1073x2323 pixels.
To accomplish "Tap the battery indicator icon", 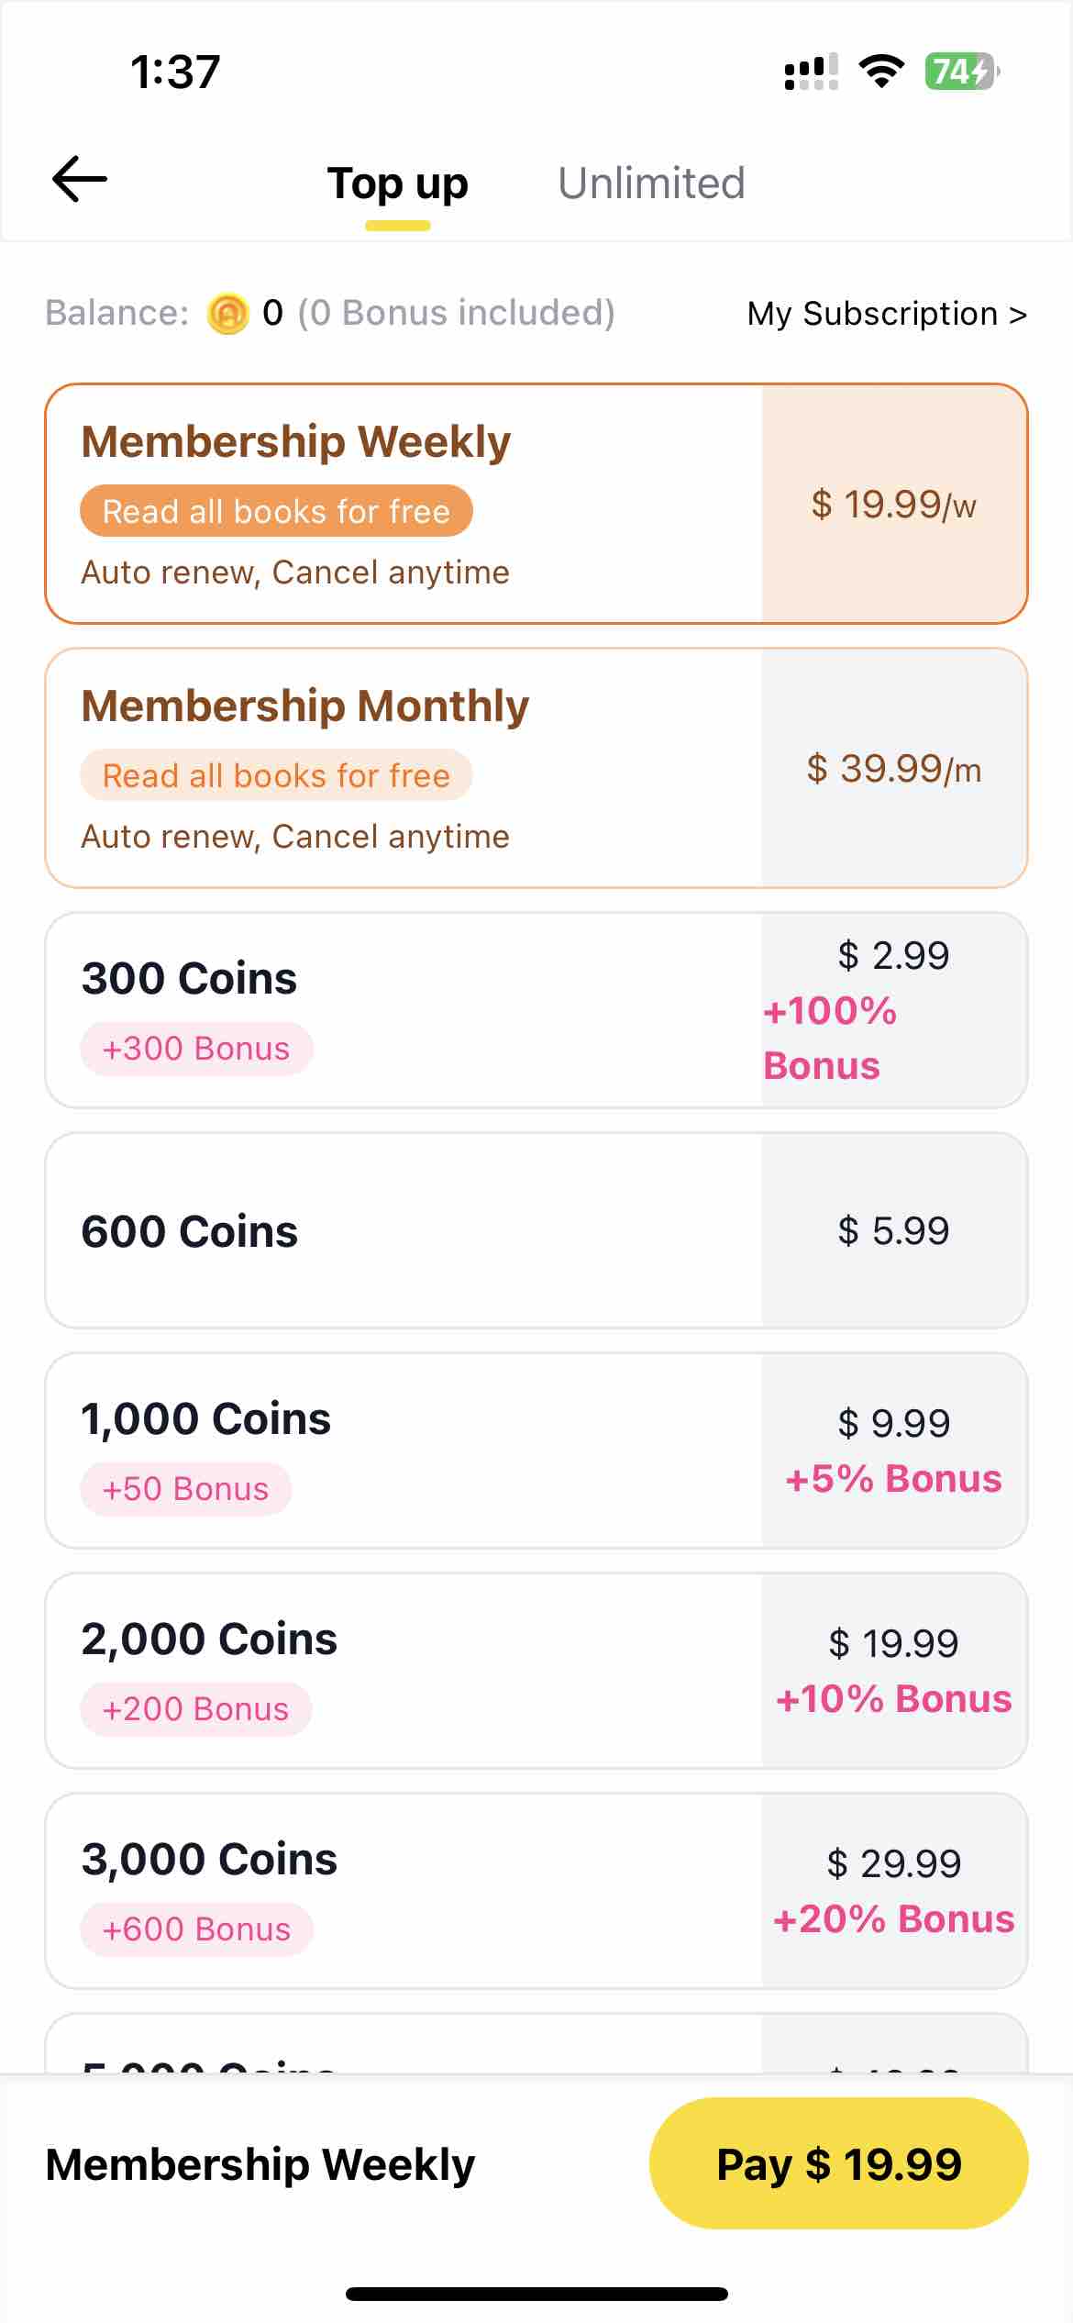I will point(961,72).
